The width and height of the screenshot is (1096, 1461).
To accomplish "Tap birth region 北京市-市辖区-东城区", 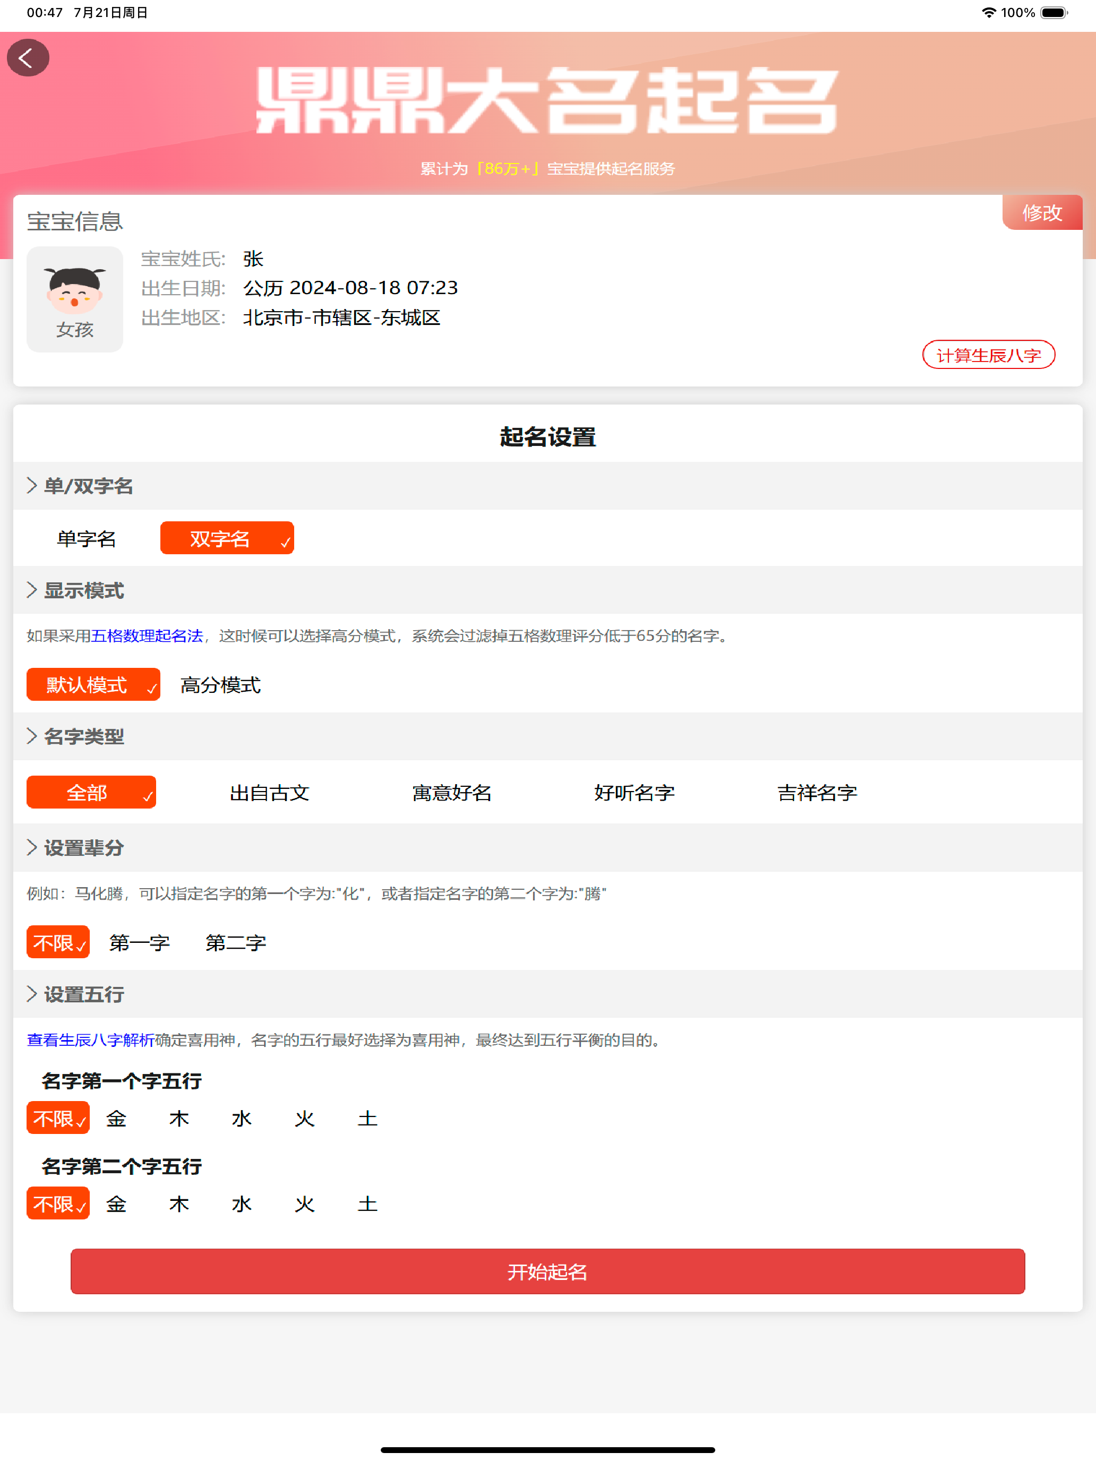I will click(x=341, y=317).
